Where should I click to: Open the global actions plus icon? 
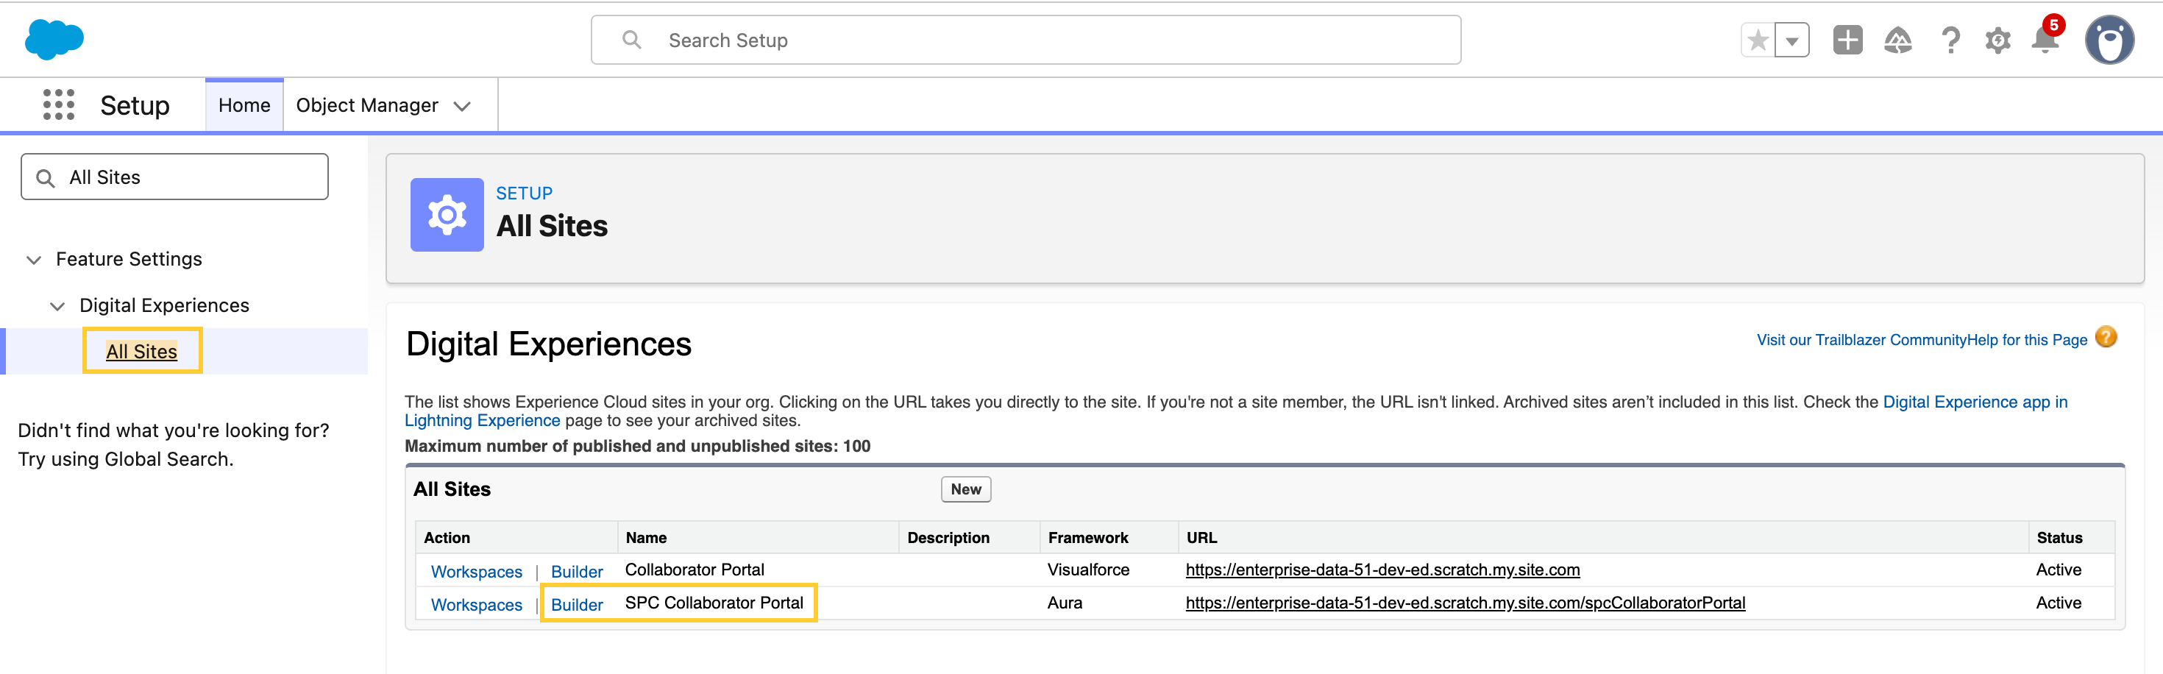(x=1847, y=40)
